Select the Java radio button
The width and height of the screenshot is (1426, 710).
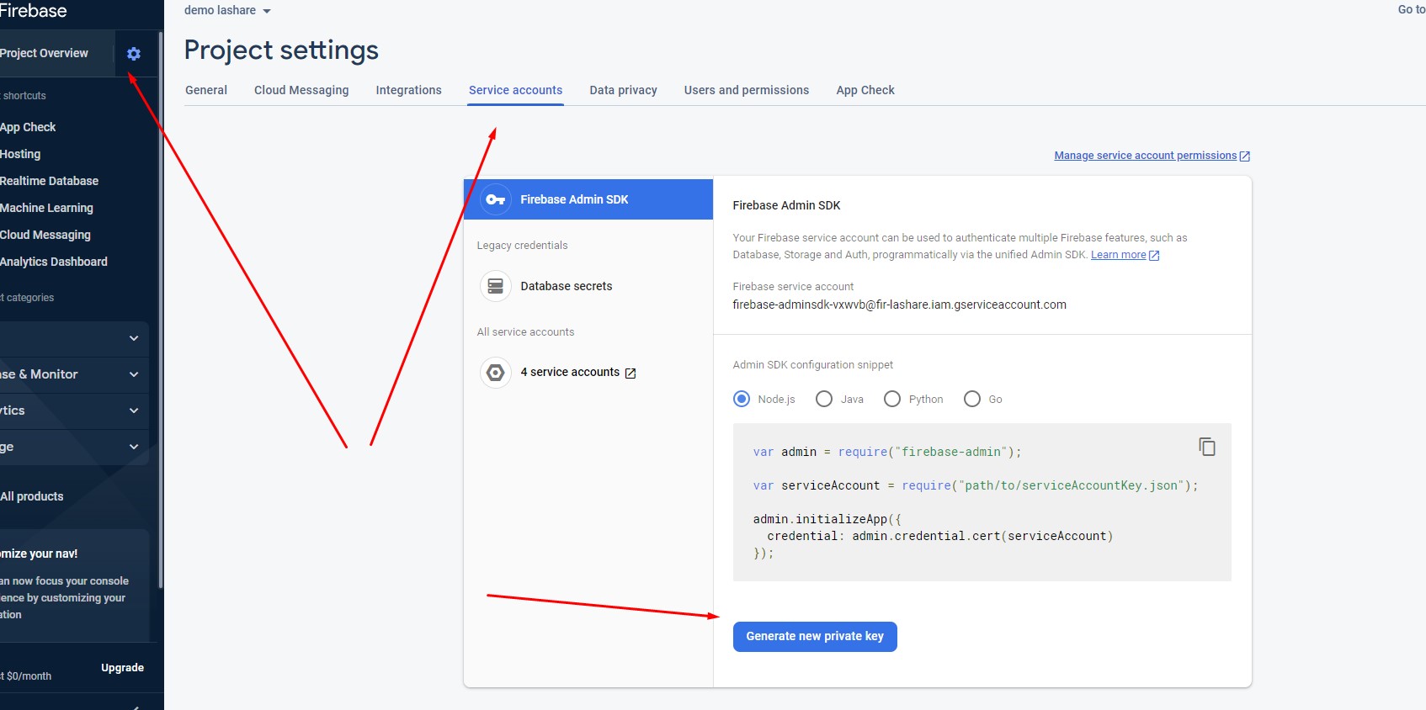(x=824, y=399)
